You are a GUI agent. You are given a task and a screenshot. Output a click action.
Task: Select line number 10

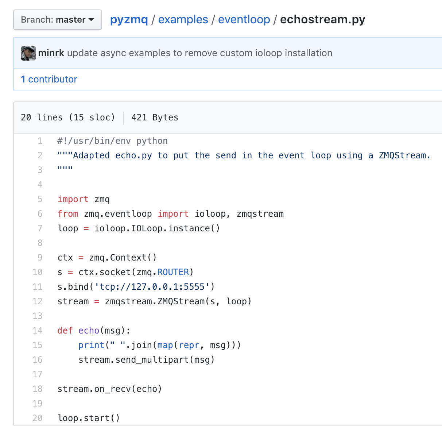(37, 272)
